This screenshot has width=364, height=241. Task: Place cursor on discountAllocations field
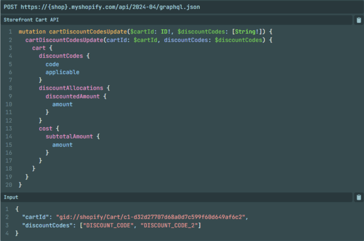point(71,88)
